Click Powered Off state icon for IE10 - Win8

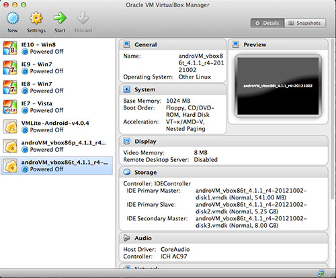[25, 52]
